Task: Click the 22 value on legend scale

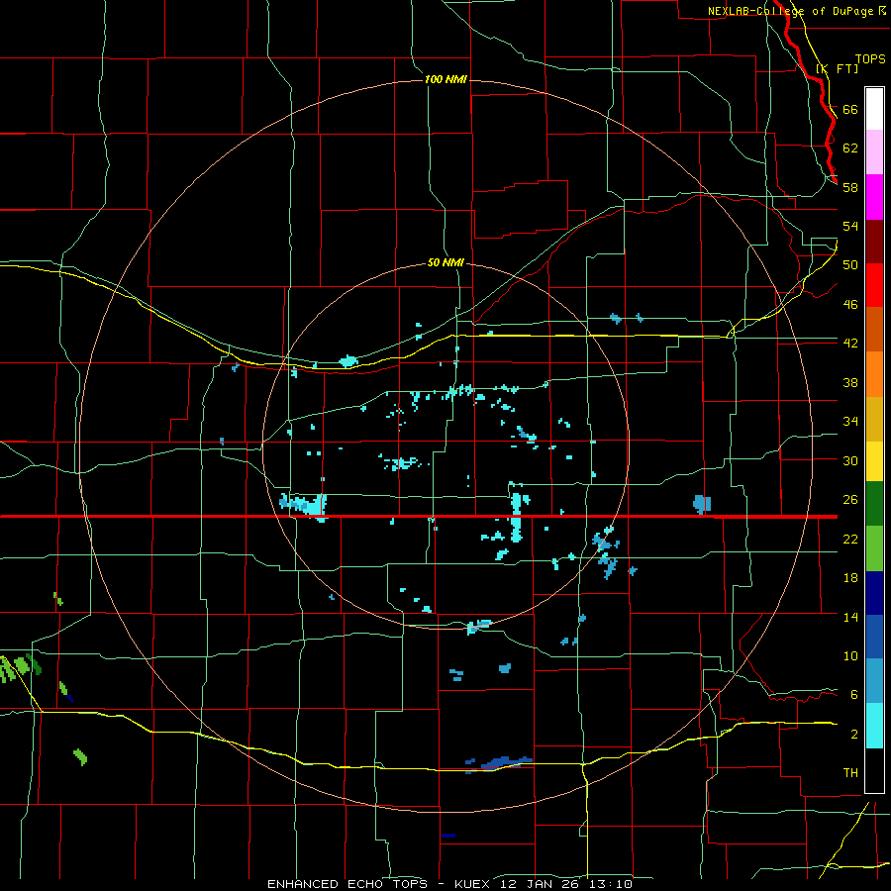Action: pyautogui.click(x=850, y=539)
